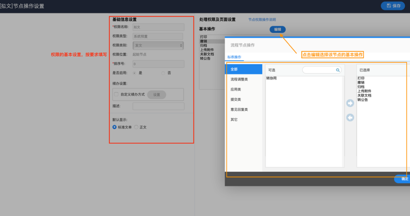The image size is (410, 216).
Task: Select the 标准文单 radio button
Action: pyautogui.click(x=115, y=127)
